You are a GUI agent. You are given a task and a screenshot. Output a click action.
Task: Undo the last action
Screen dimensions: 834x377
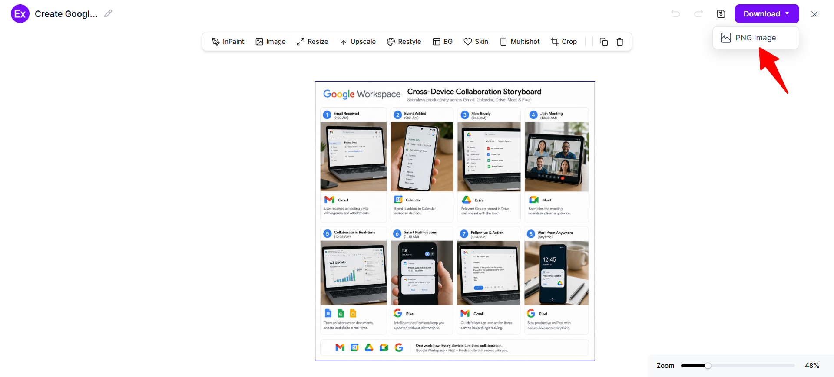click(x=675, y=14)
